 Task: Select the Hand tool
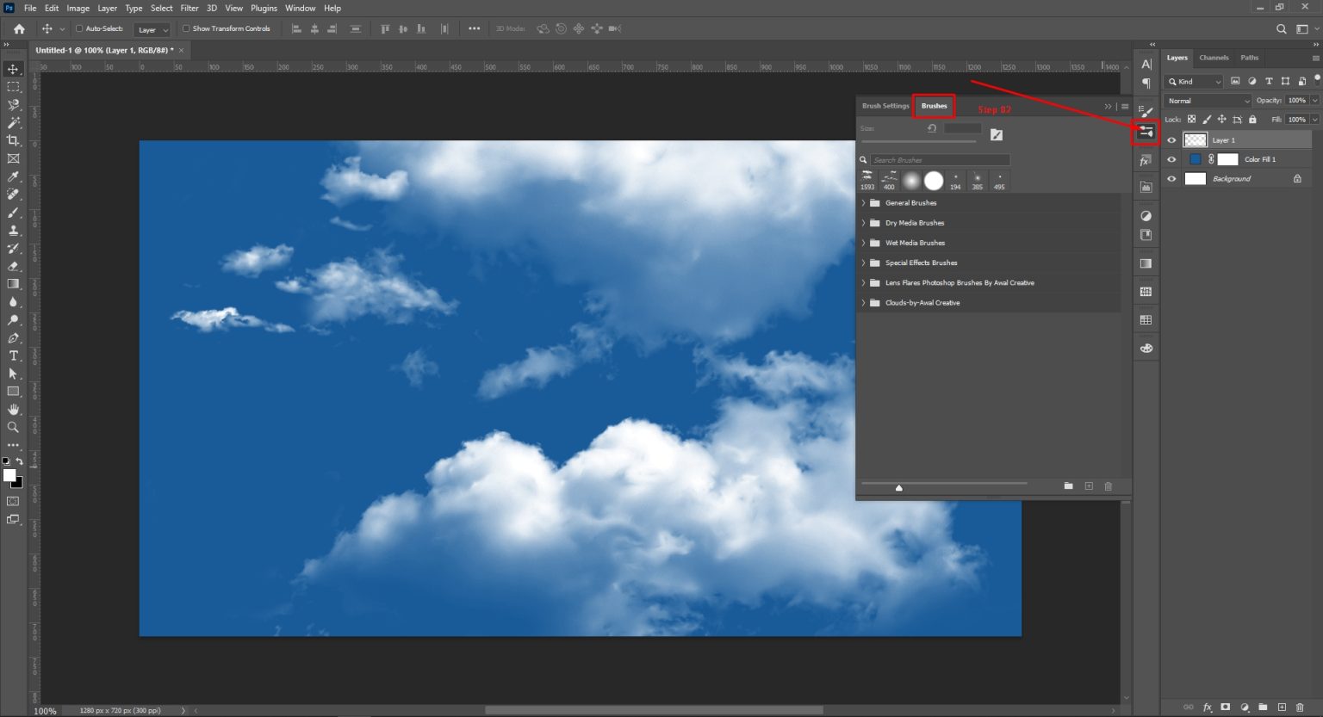pyautogui.click(x=13, y=409)
